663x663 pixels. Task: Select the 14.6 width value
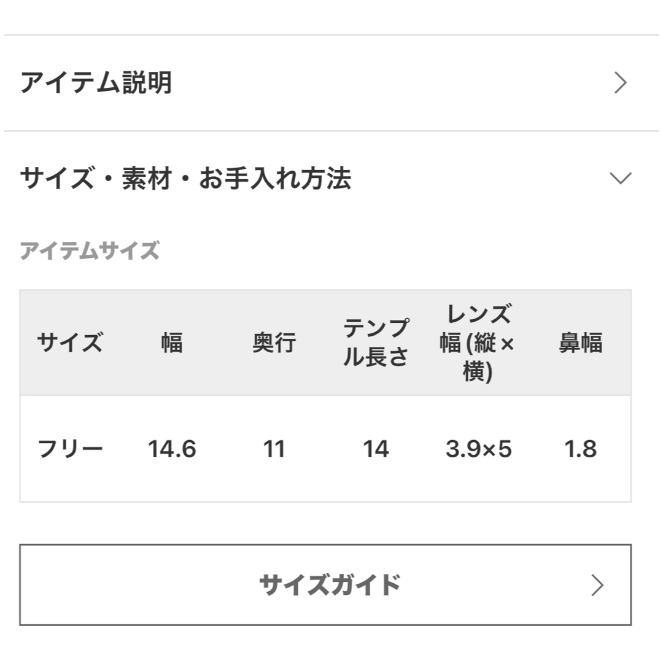pyautogui.click(x=172, y=449)
